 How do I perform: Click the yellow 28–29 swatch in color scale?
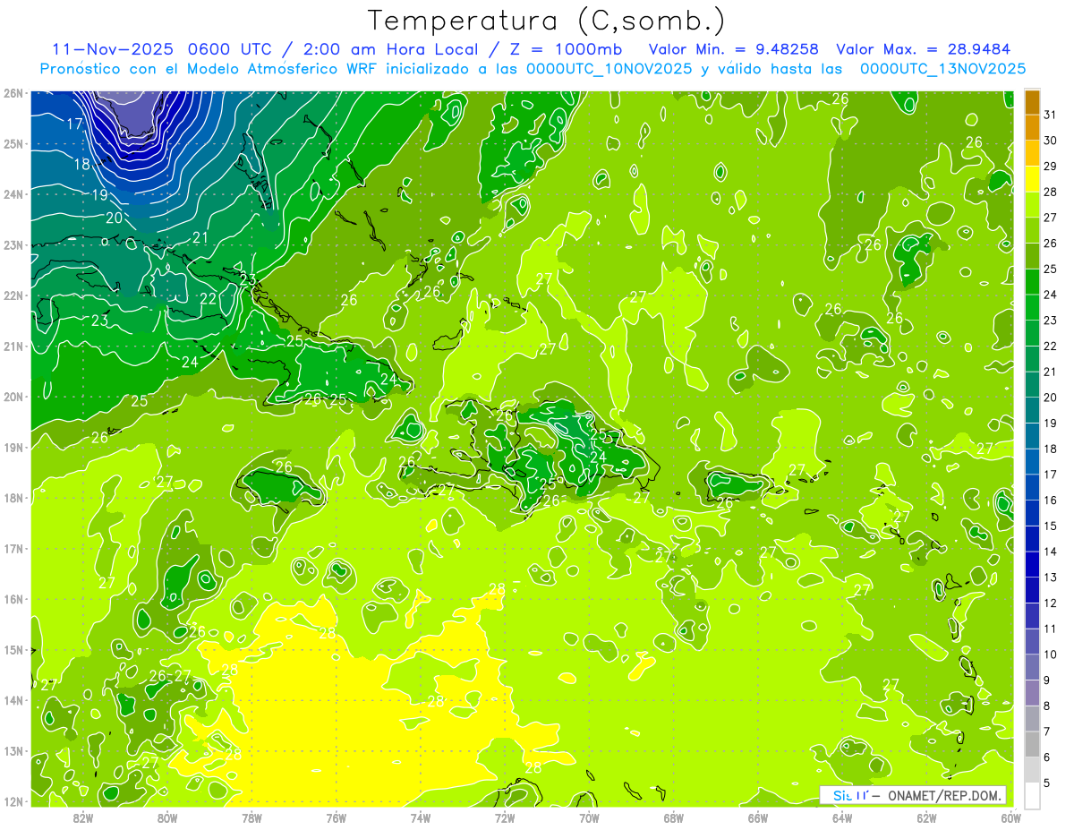pos(1032,179)
